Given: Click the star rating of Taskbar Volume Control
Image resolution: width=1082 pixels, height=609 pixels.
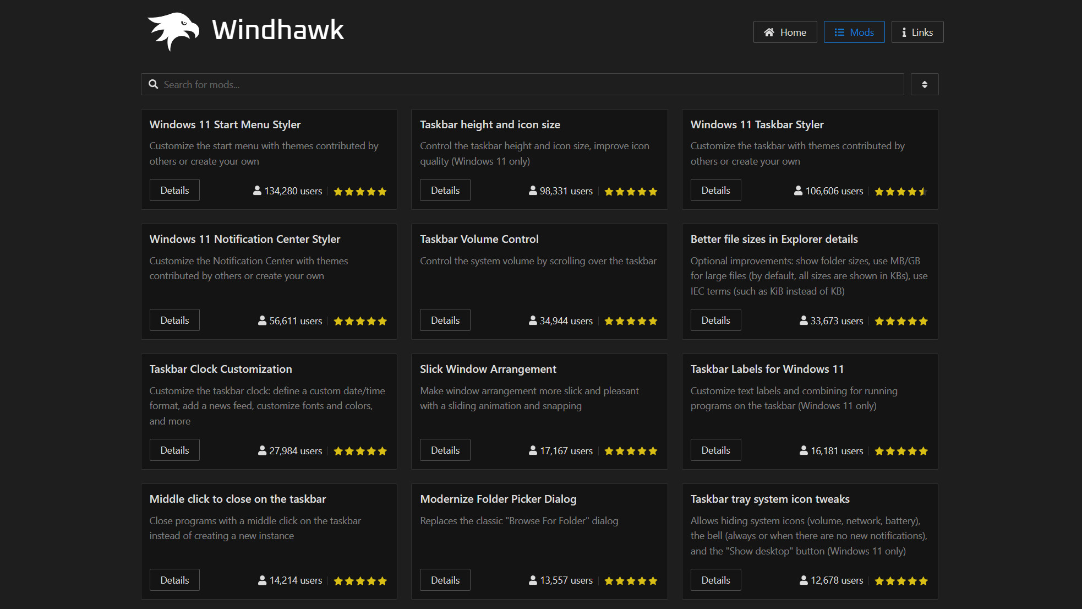Looking at the screenshot, I should tap(631, 321).
